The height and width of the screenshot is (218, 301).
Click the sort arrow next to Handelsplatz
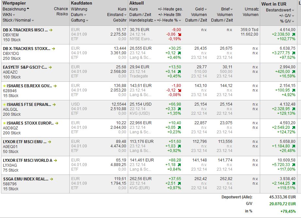tap(155, 21)
